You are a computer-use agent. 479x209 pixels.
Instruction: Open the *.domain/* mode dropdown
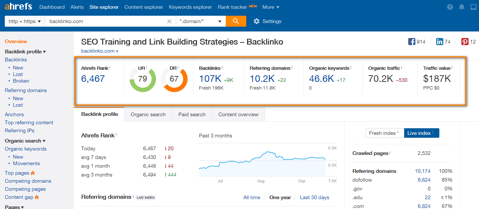point(201,21)
